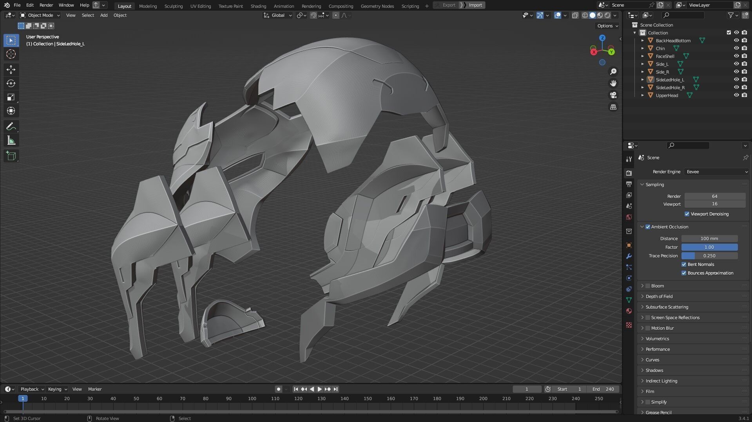Viewport: 752px width, 422px height.
Task: Uncheck Bounces Approximation
Action: [684, 273]
